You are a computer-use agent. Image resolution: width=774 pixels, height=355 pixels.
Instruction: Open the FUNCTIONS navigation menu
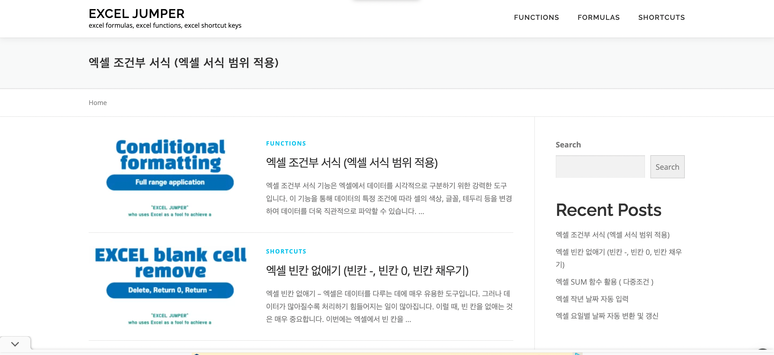[x=536, y=17]
